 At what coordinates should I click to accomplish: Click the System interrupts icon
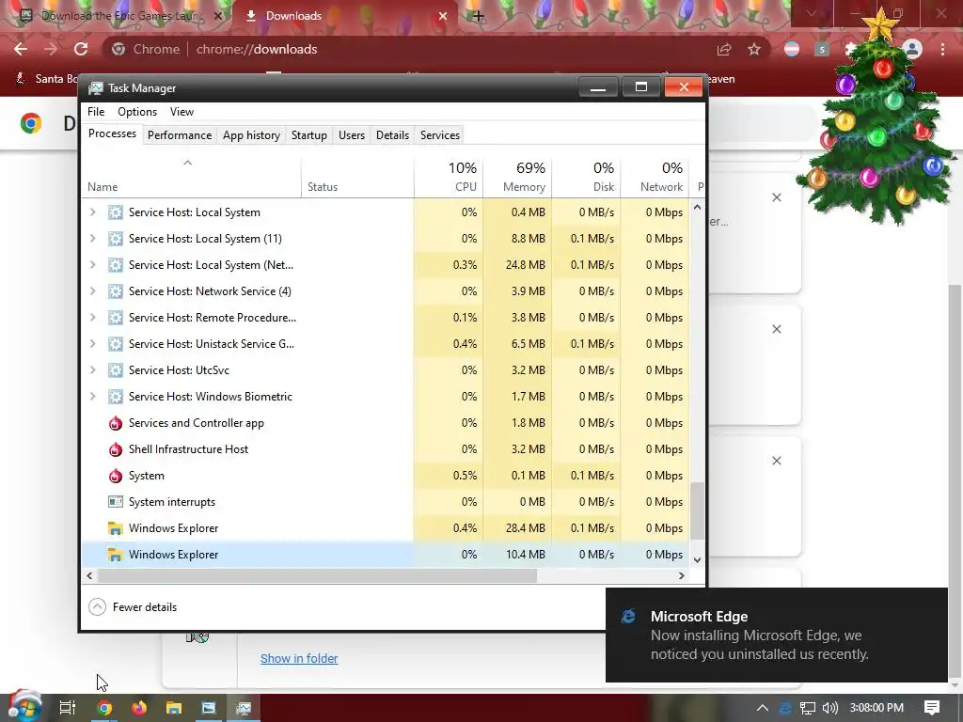116,502
